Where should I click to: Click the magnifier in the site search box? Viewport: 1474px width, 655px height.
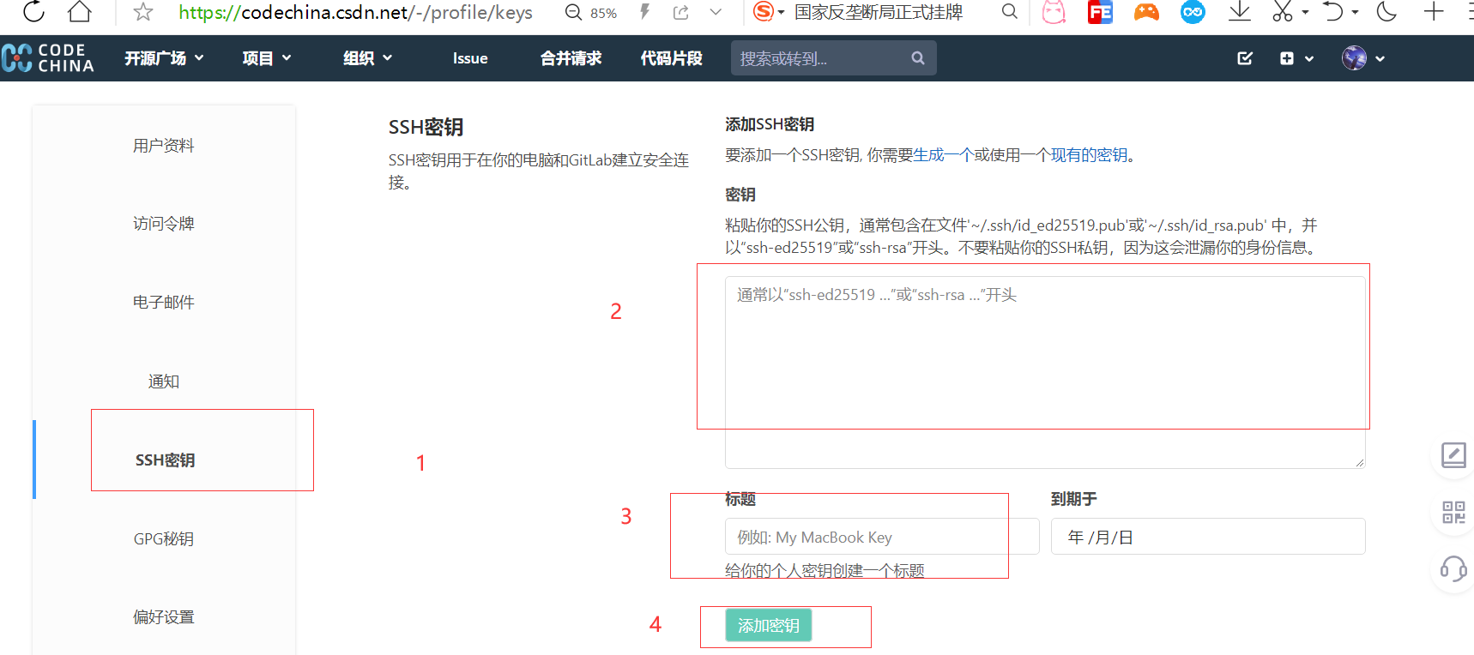point(918,58)
